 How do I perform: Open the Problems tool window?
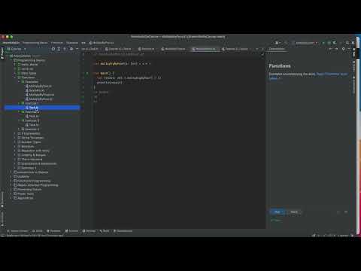click(53, 231)
